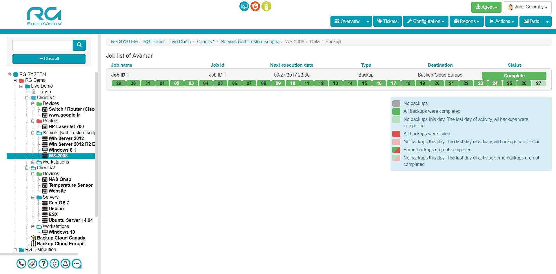Click the orange security shield icon

point(255,6)
